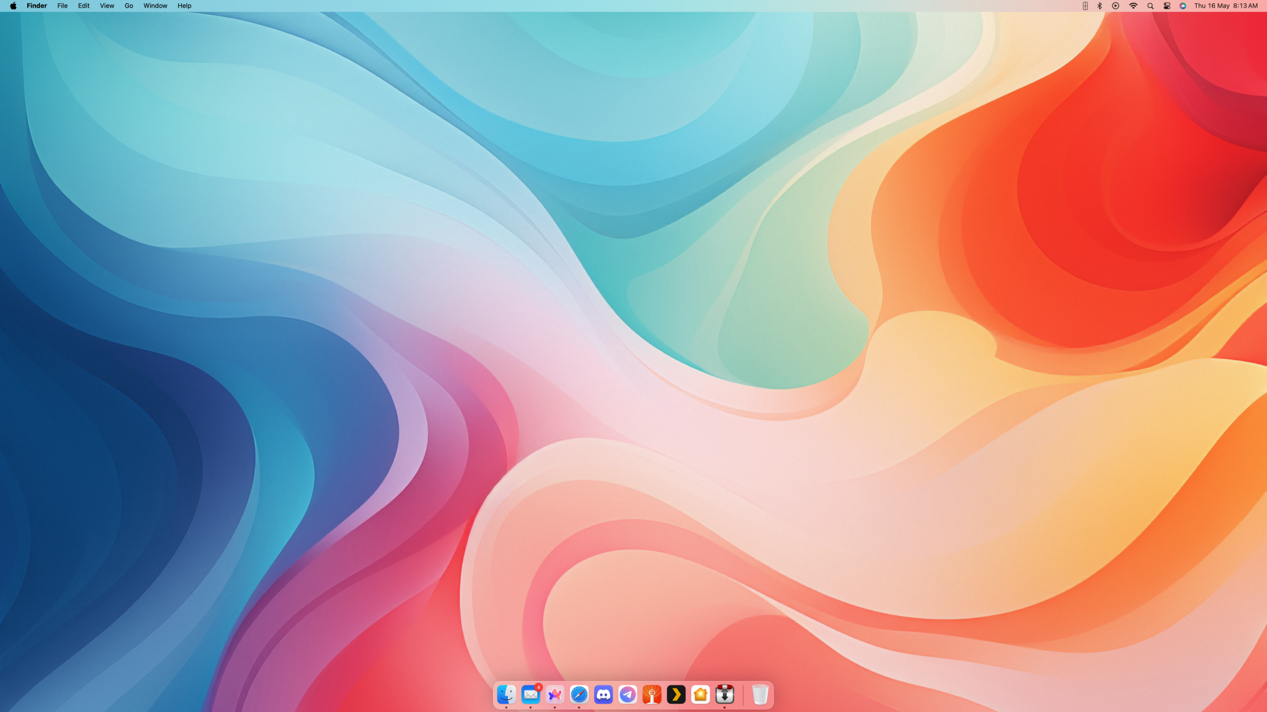Launch Safari from the Dock
This screenshot has height=712, width=1267.
[578, 695]
